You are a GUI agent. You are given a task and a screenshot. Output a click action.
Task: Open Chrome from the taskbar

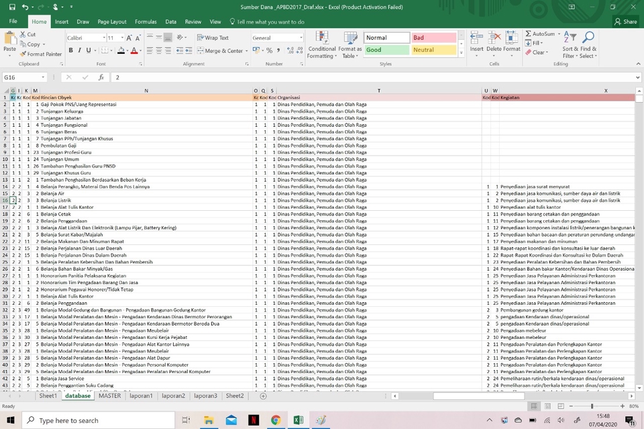coord(276,420)
